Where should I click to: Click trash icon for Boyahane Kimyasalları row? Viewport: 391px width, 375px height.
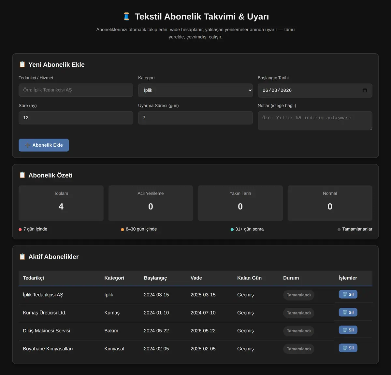point(345,348)
